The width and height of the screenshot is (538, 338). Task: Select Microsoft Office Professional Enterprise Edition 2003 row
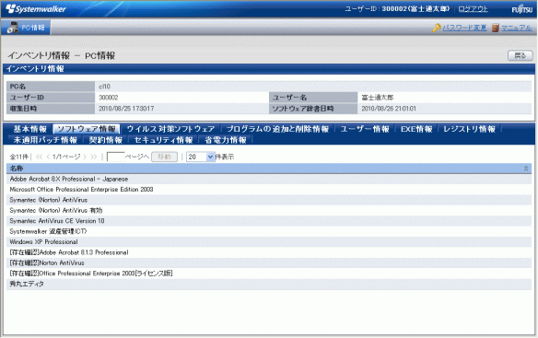[269, 190]
